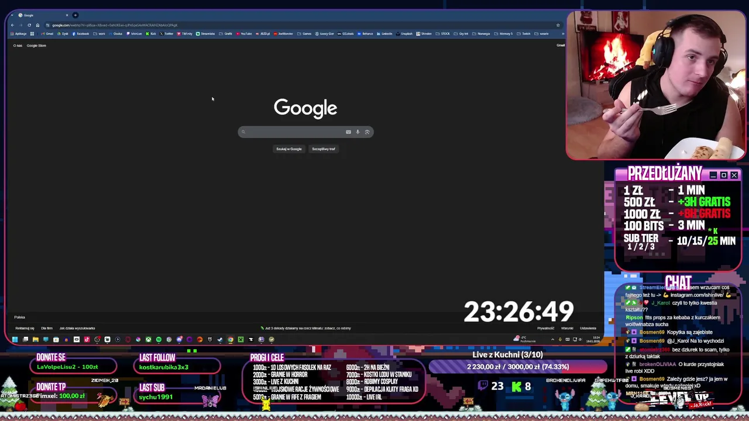Open the Google Store link
The height and width of the screenshot is (421, 749).
point(36,46)
